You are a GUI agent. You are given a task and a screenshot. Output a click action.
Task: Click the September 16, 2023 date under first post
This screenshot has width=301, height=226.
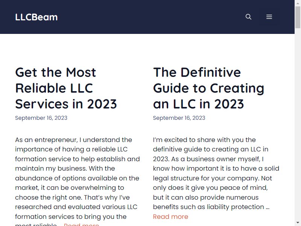pyautogui.click(x=41, y=118)
